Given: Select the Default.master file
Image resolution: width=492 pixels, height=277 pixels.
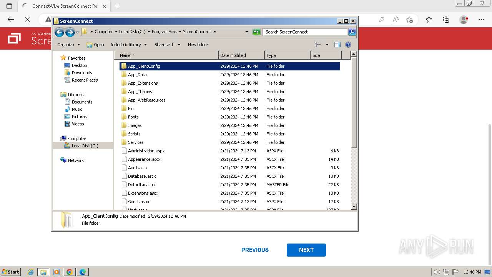Looking at the screenshot, I should pyautogui.click(x=230, y=185).
